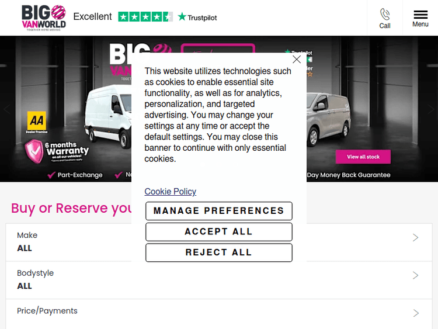
Task: Click the Big Van World logo
Action: (x=43, y=17)
